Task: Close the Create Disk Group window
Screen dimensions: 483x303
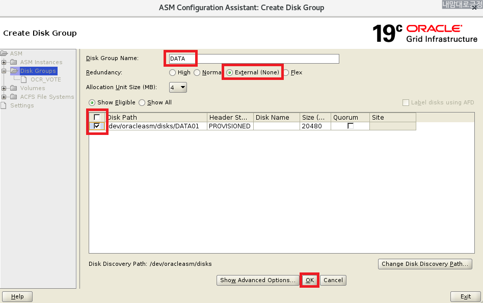Action: click(x=474, y=8)
